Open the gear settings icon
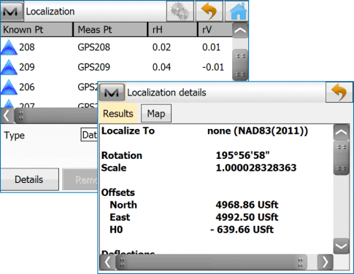The height and width of the screenshot is (274, 354). click(x=180, y=11)
